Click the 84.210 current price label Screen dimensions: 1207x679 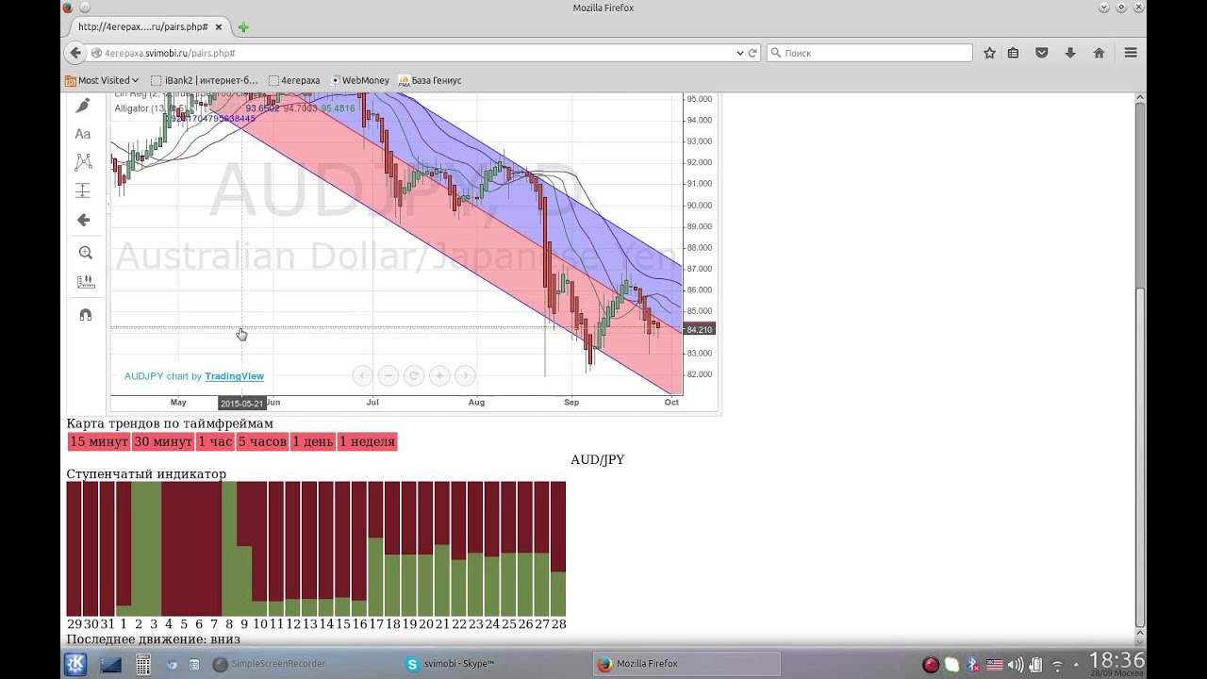[701, 329]
